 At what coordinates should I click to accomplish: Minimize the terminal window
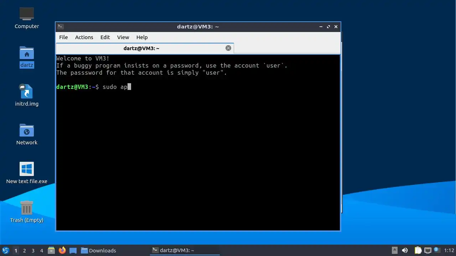pos(321,27)
